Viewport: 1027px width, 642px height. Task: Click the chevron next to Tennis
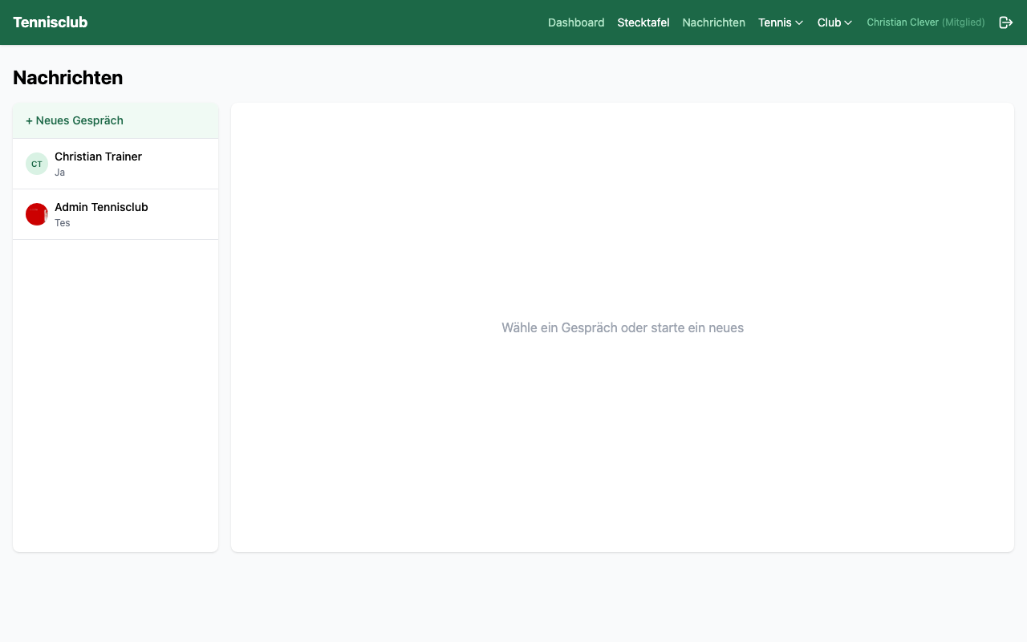[799, 23]
